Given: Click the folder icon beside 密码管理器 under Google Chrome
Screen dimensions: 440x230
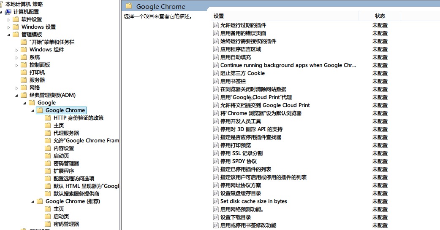Looking at the screenshot, I should tap(48, 163).
